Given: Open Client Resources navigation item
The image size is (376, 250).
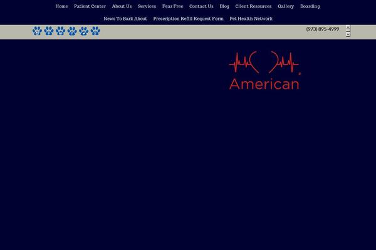Looking at the screenshot, I should pos(253,6).
